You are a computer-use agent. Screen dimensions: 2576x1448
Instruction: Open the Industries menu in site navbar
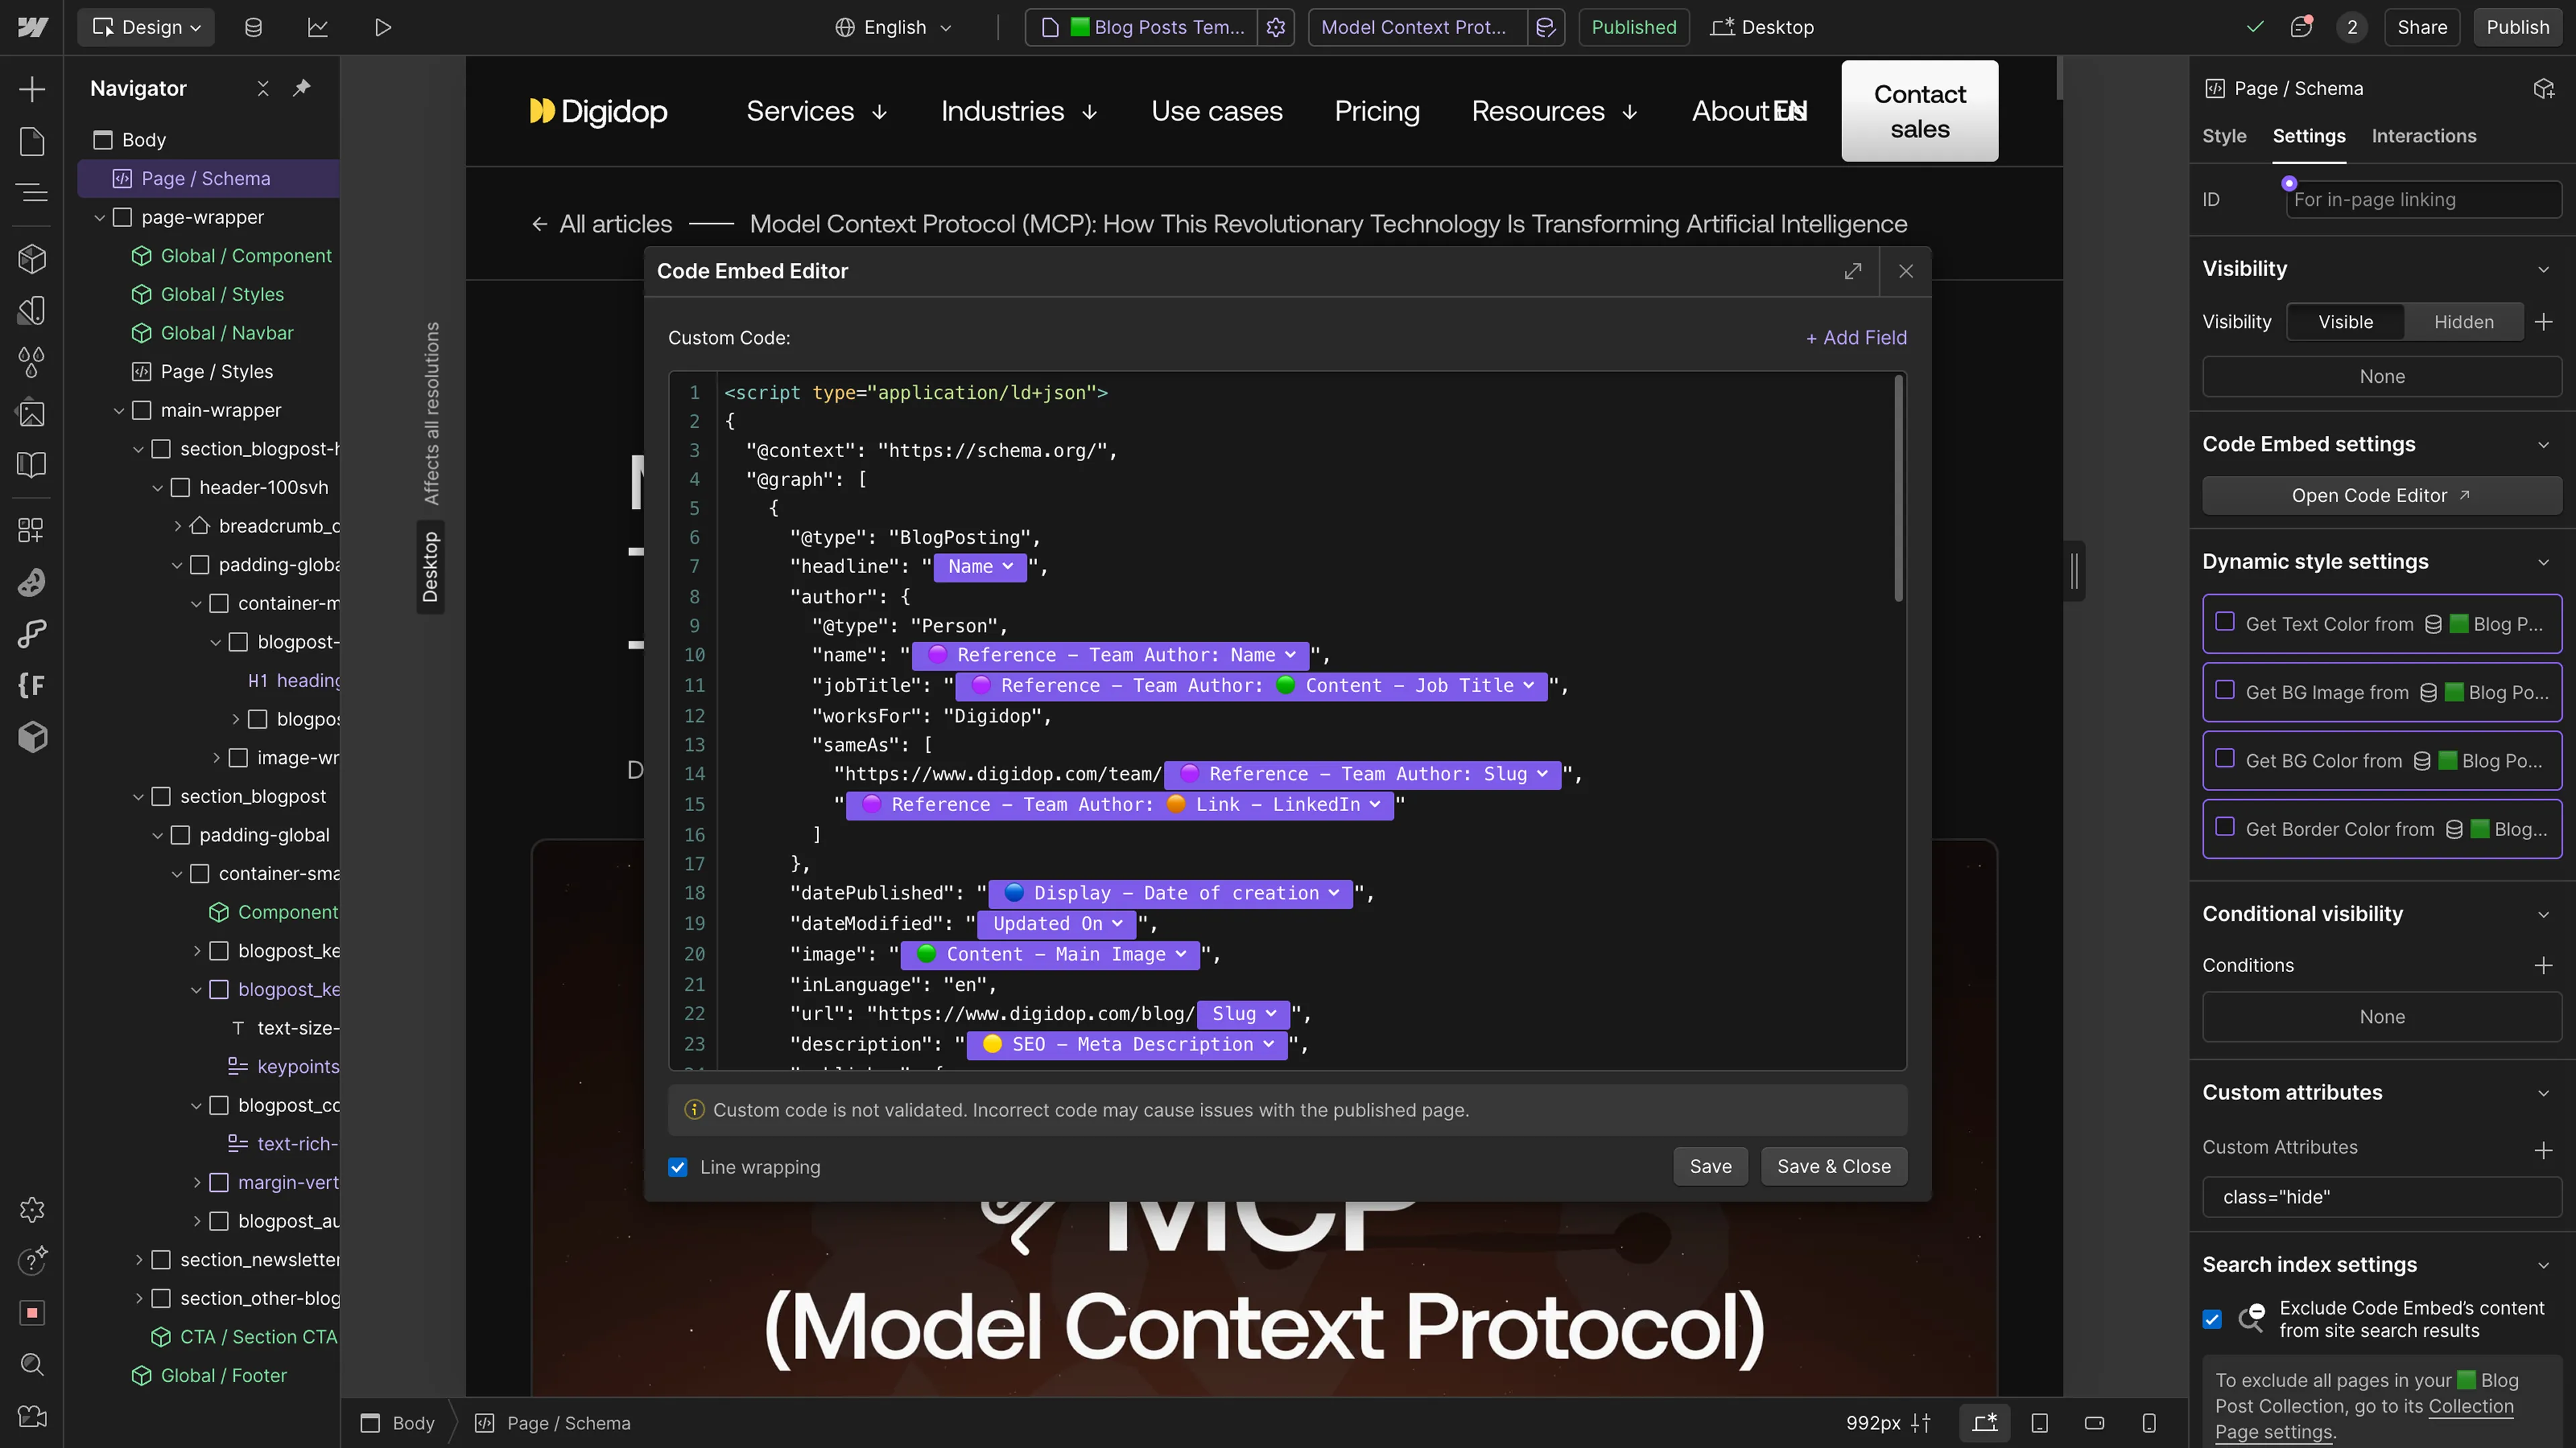[x=1019, y=111]
